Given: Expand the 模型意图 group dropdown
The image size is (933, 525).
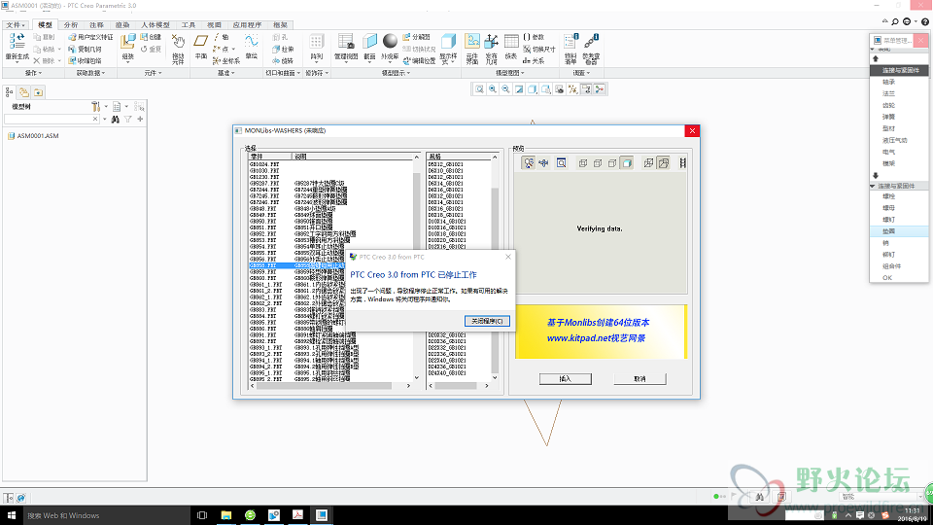Looking at the screenshot, I should [510, 73].
